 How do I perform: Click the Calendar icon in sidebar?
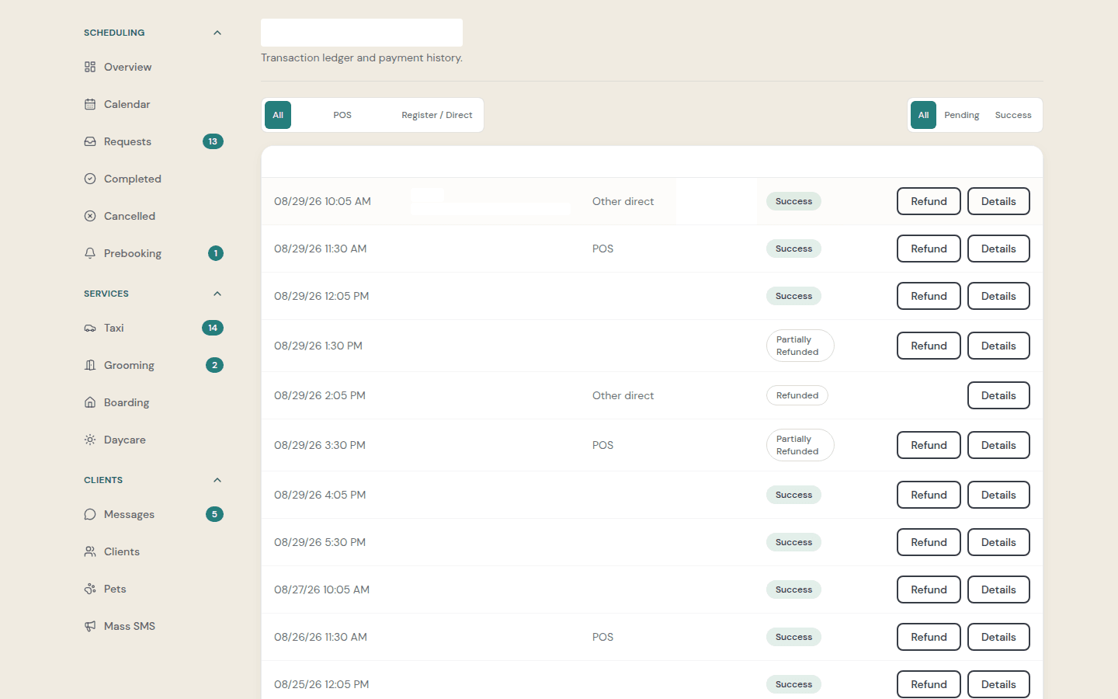point(90,104)
